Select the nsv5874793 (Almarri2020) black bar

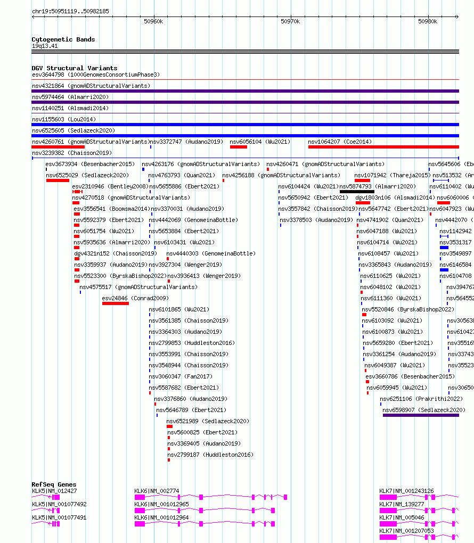click(x=357, y=192)
